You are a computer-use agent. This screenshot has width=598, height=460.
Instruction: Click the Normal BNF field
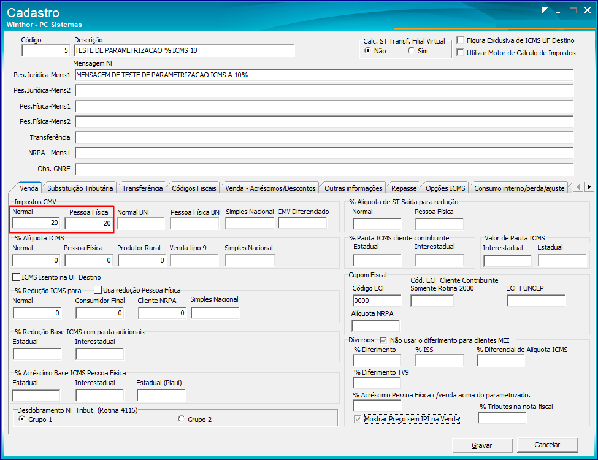click(140, 223)
